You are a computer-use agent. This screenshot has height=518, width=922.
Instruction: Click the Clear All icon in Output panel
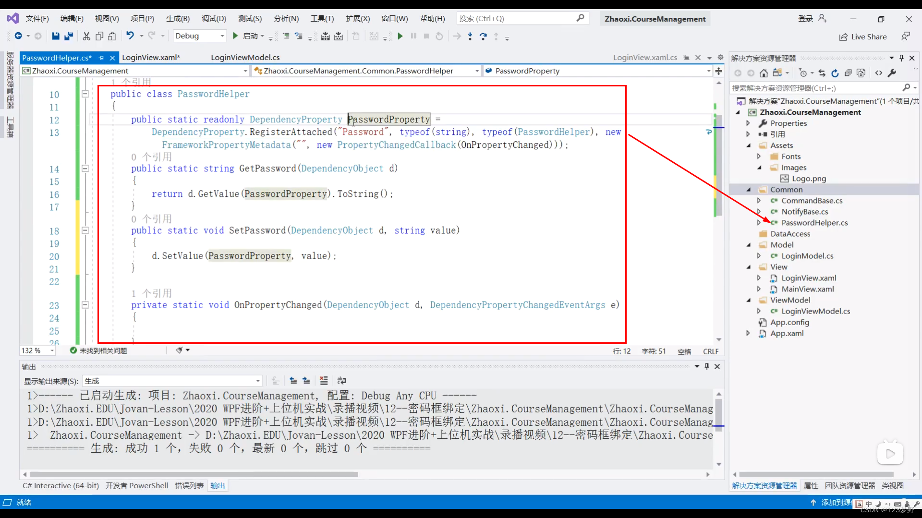tap(324, 381)
